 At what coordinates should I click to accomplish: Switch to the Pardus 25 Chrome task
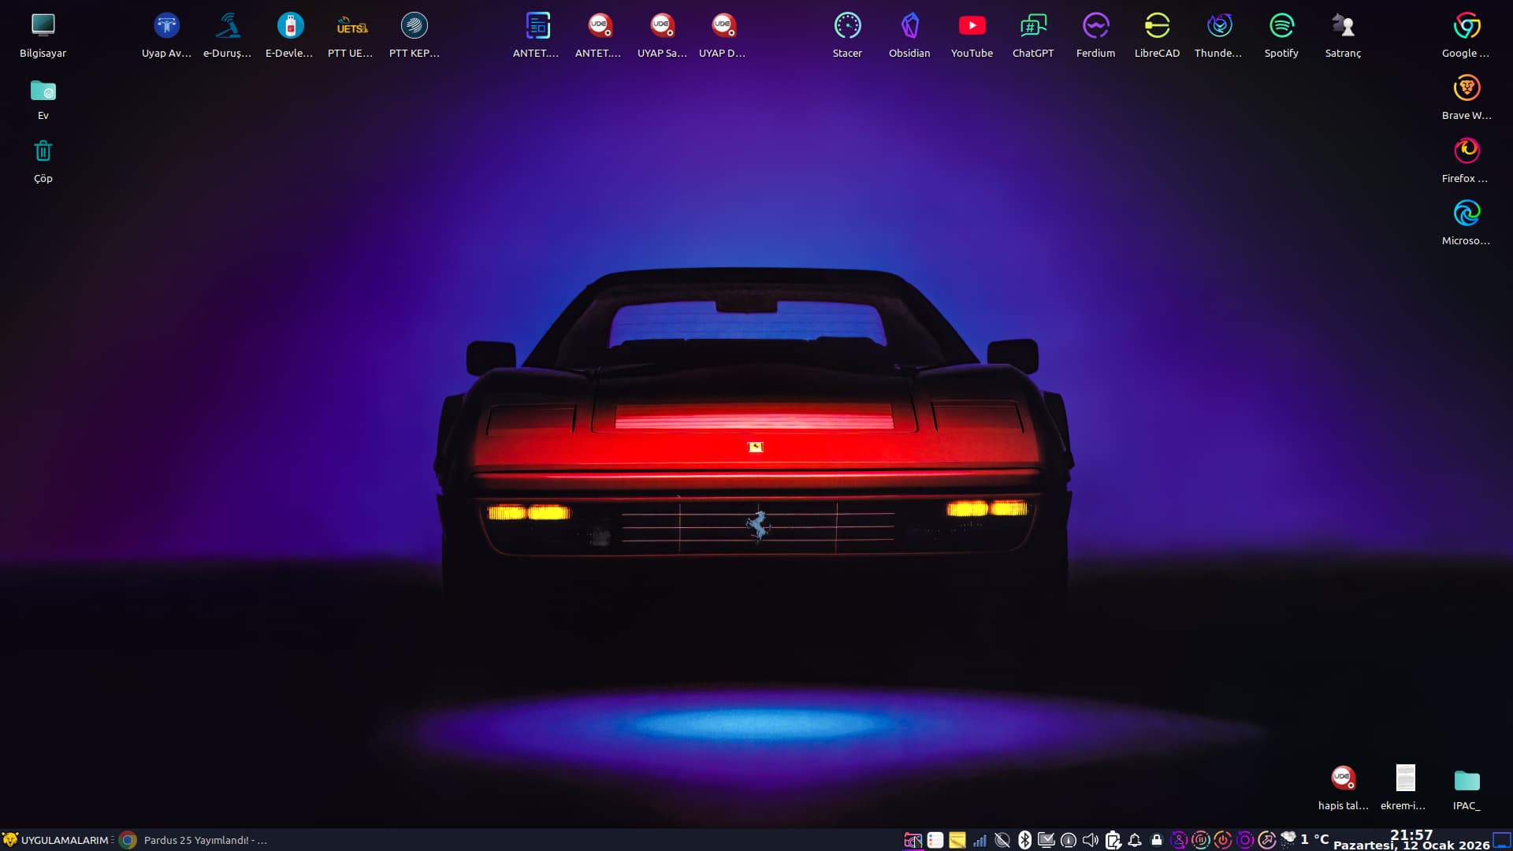click(x=197, y=840)
